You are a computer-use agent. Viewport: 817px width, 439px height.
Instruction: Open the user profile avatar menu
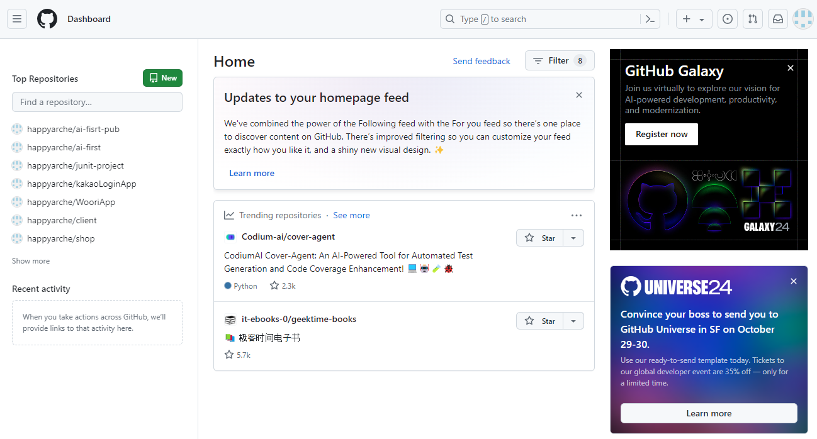(x=803, y=19)
